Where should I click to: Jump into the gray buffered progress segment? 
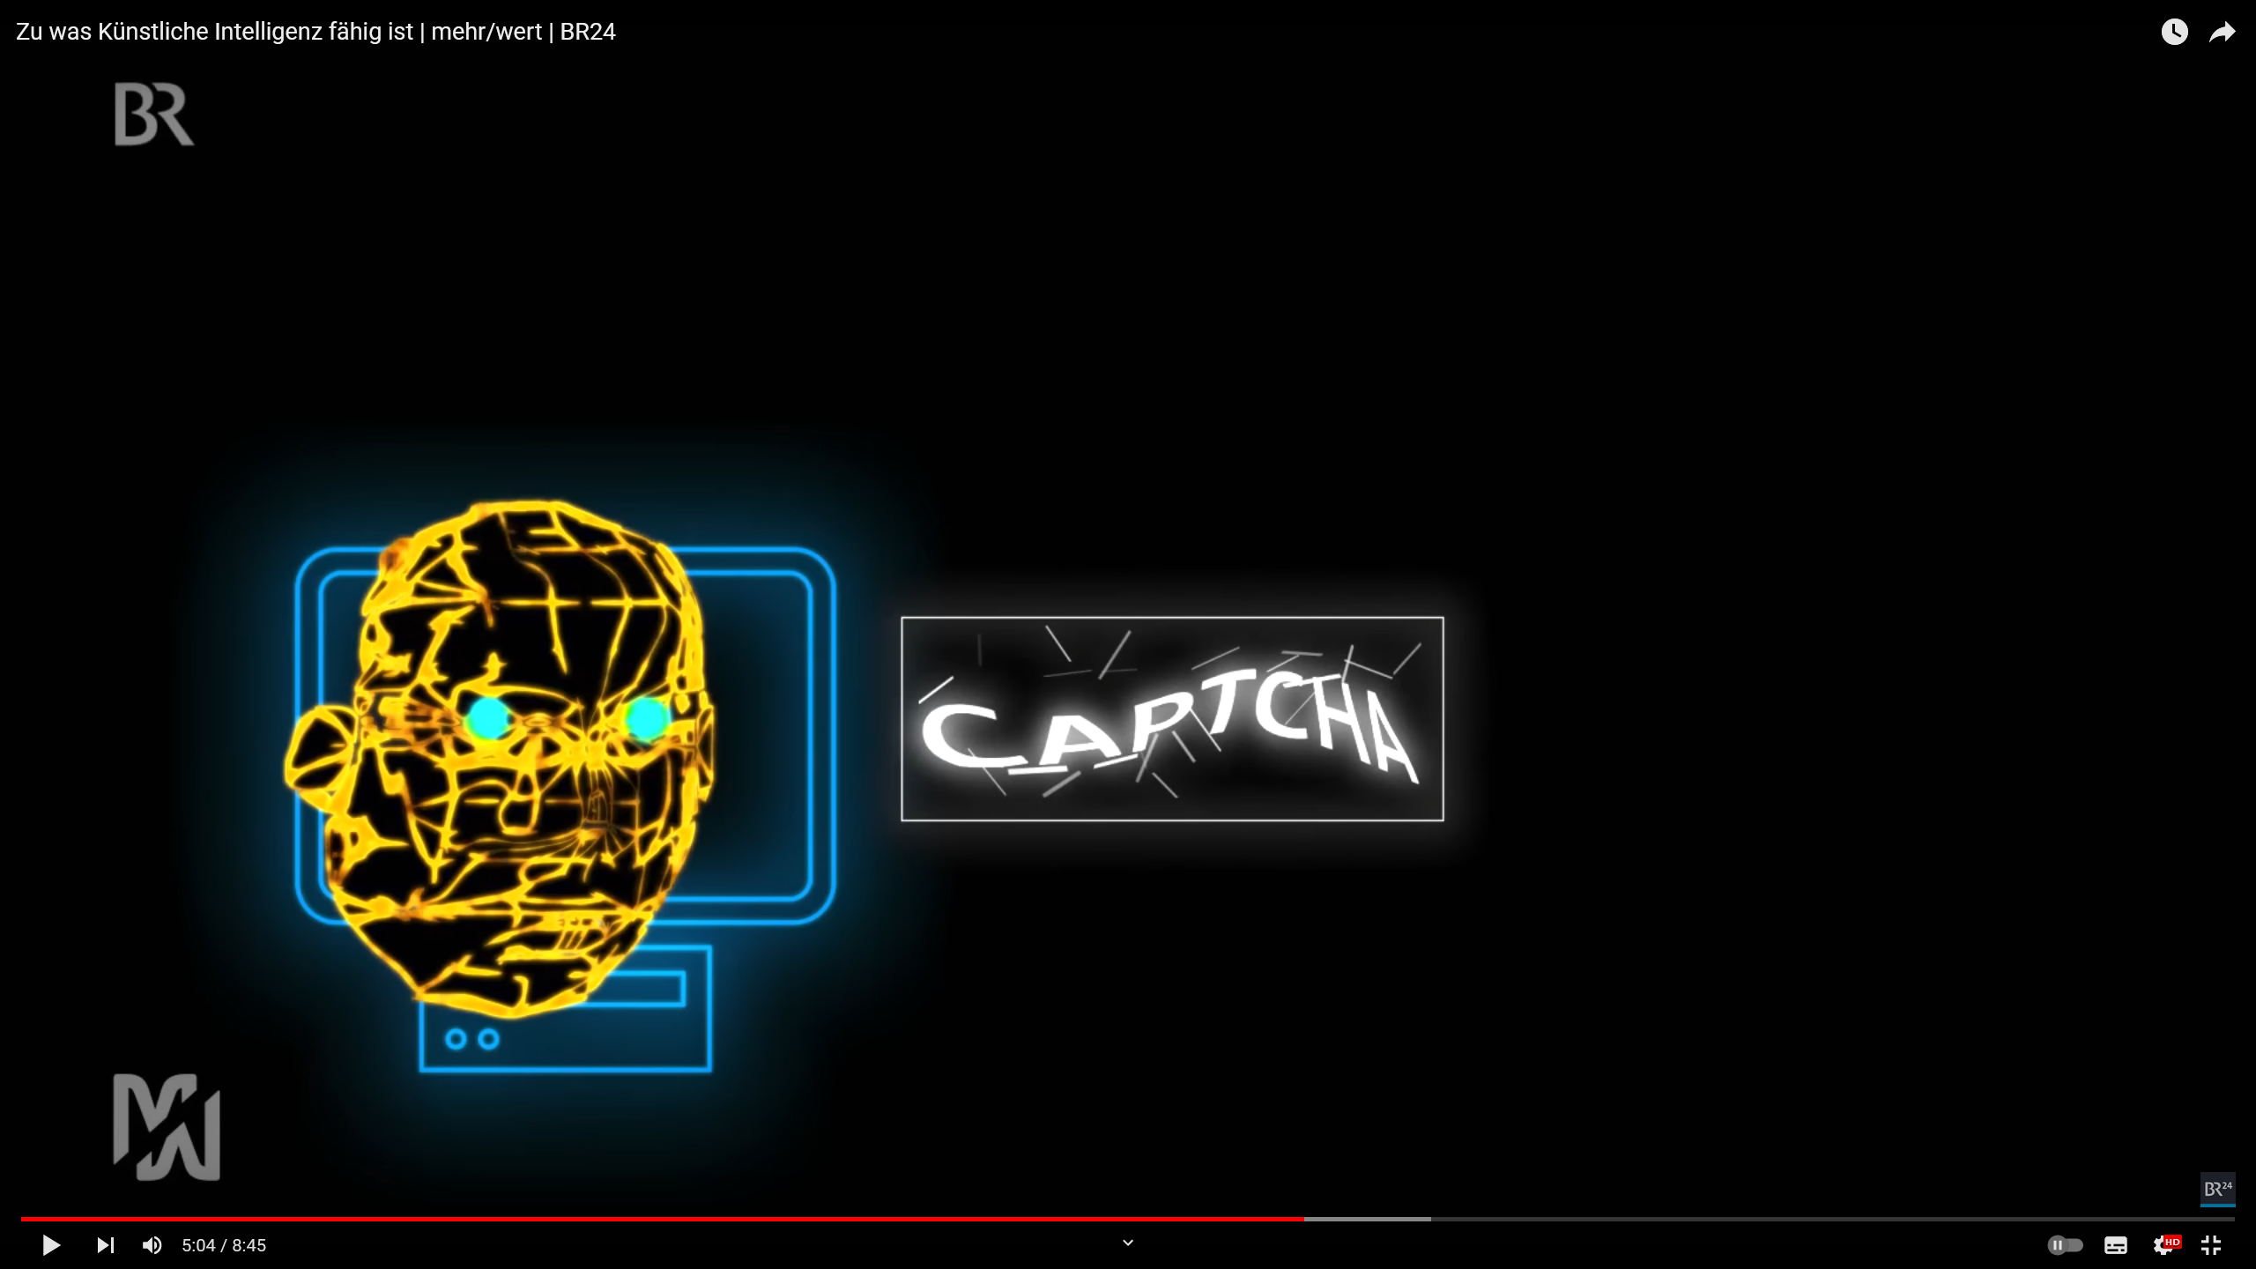(1368, 1219)
